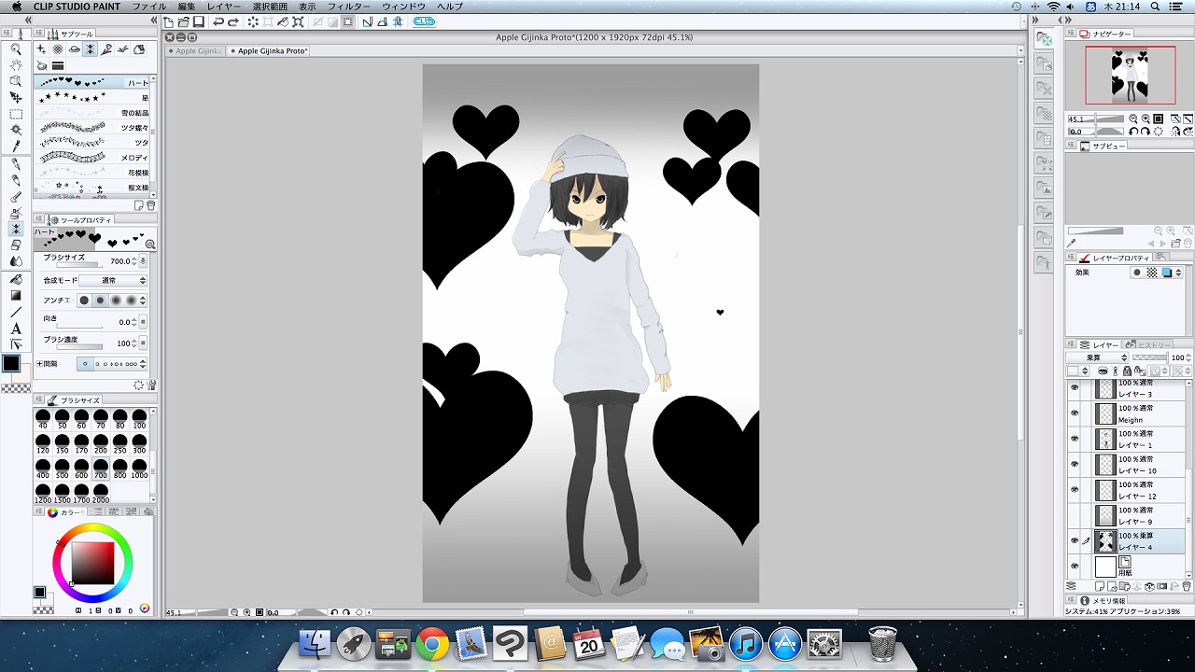This screenshot has height=672, width=1195.
Task: Open the 合成モード dropdown in tool properties
Action: pos(112,280)
